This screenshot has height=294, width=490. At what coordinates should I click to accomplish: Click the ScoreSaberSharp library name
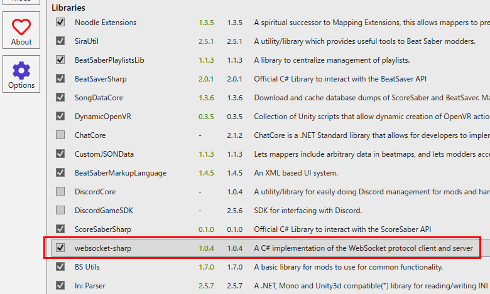tap(103, 229)
